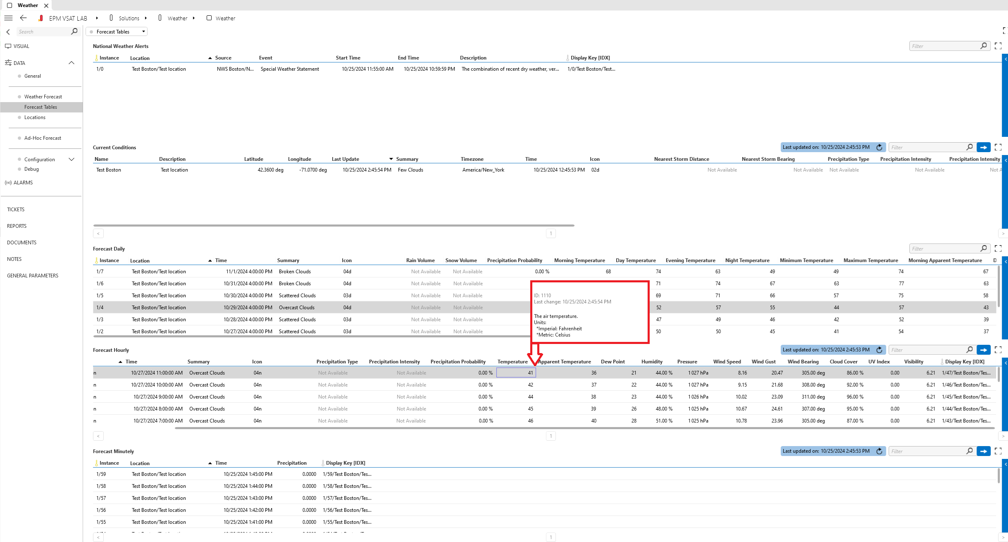Click the Current Conditions filter magnifier icon
The width and height of the screenshot is (1008, 542).
[970, 147]
